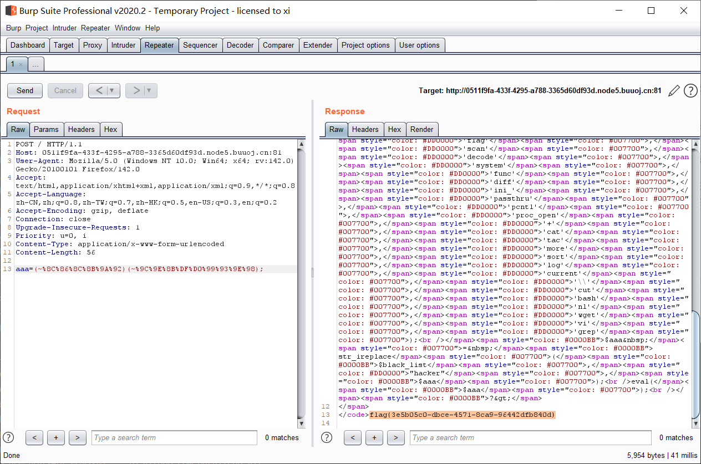This screenshot has height=464, width=701.
Task: Click the request search term input field
Action: [174, 437]
